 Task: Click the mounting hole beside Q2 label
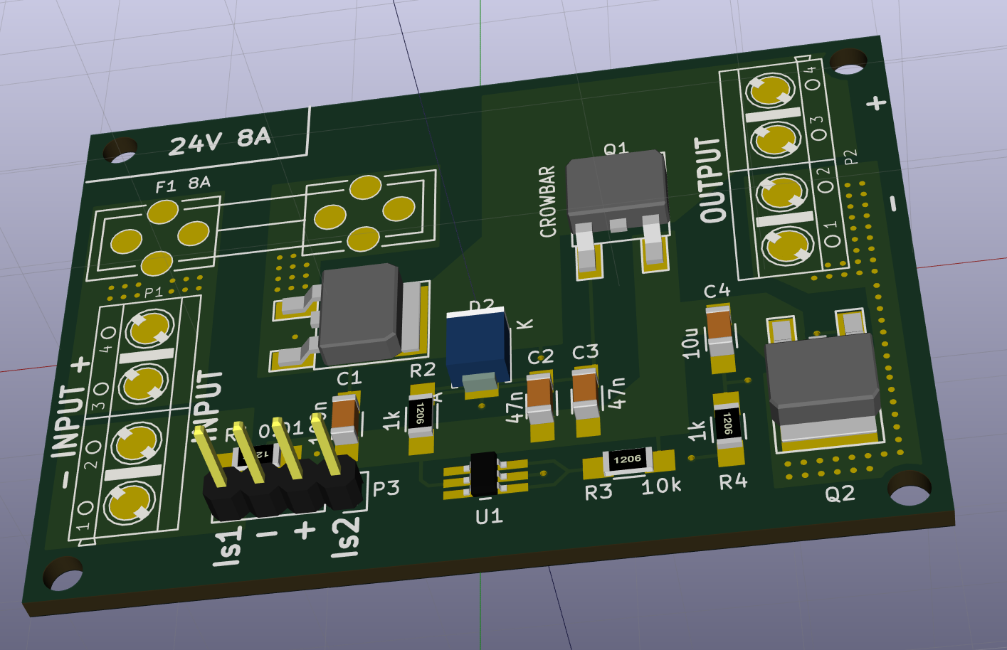910,487
